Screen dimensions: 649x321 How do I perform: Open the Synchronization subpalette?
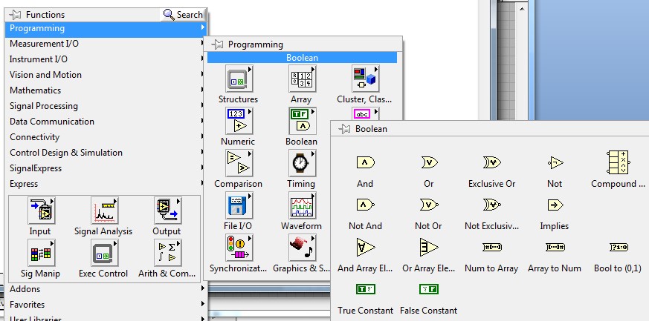click(x=239, y=248)
